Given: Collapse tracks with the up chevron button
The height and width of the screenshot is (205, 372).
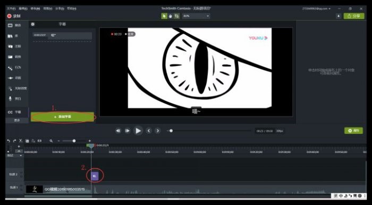Looking at the screenshot, I should coord(19,151).
